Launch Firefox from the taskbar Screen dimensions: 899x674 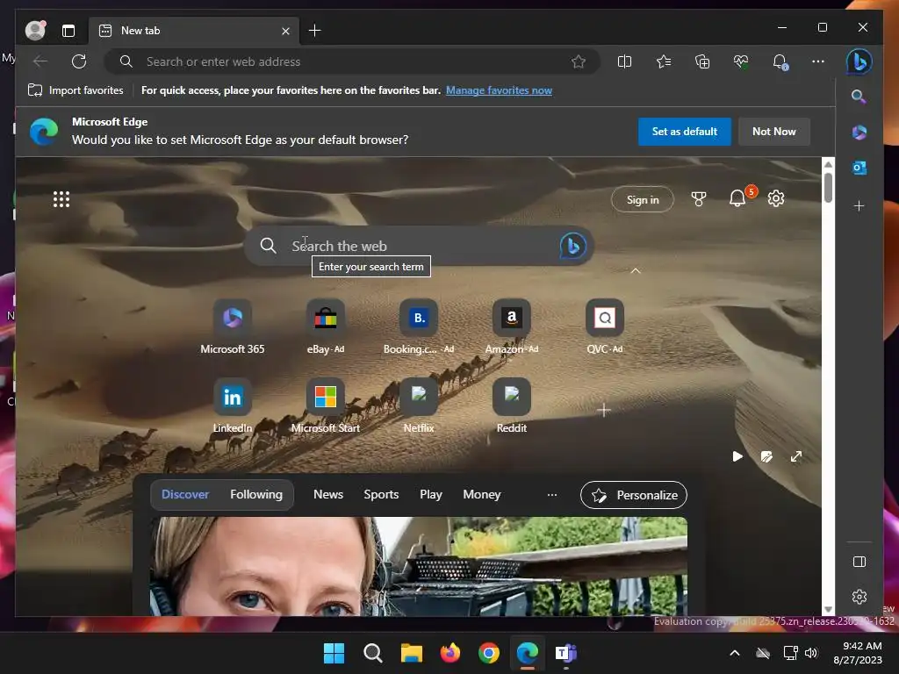450,653
